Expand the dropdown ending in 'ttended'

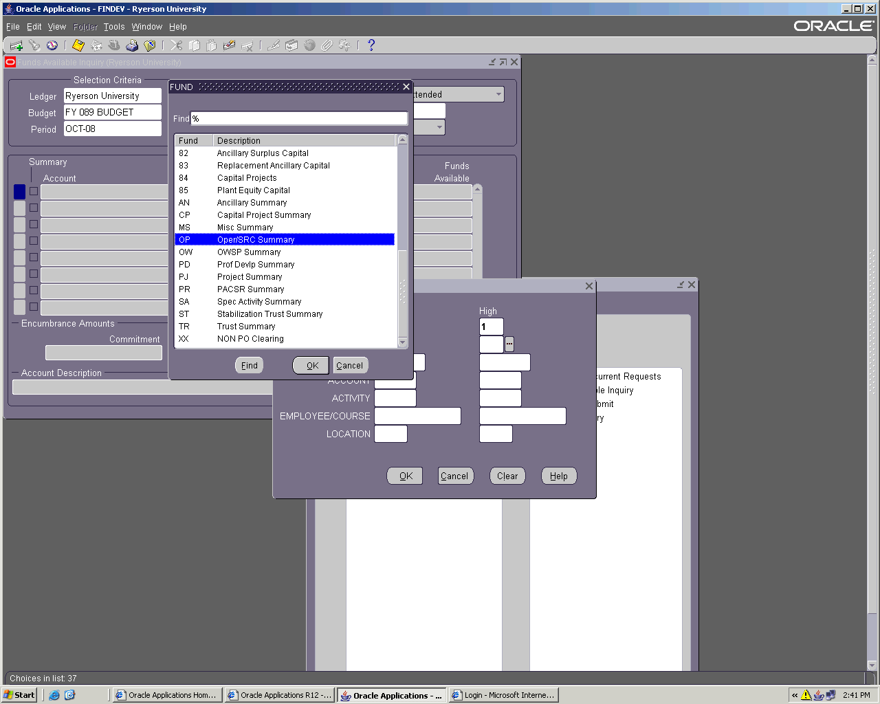point(498,94)
